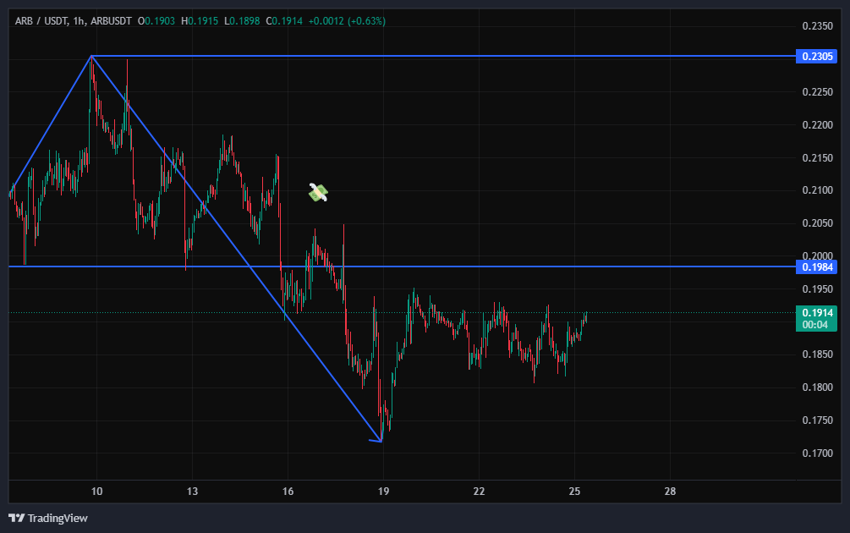Select the upper horizontal line at 0.2305
This screenshot has height=533, width=850.
pyautogui.click(x=507, y=56)
